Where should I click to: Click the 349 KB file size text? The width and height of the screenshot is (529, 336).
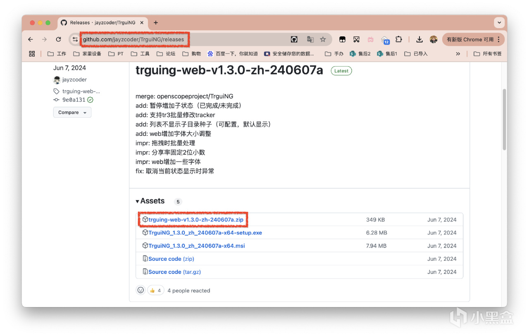[375, 220]
